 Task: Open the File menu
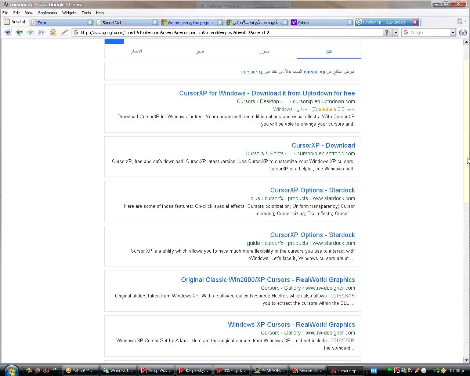[5, 13]
